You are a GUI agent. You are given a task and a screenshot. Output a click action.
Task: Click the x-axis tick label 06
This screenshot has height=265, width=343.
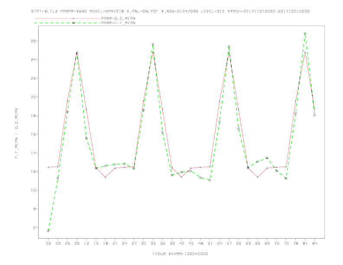pos(68,243)
